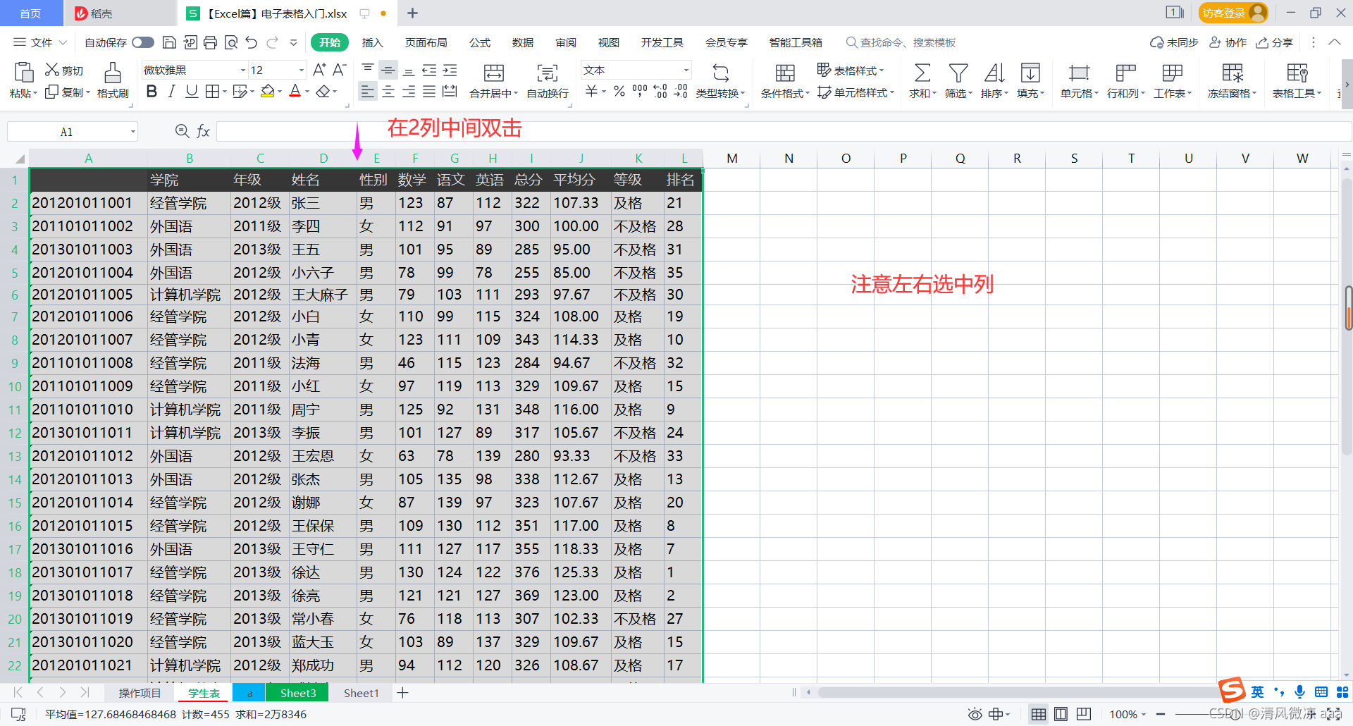
Task: Click the Redo arrow icon
Action: click(x=273, y=42)
